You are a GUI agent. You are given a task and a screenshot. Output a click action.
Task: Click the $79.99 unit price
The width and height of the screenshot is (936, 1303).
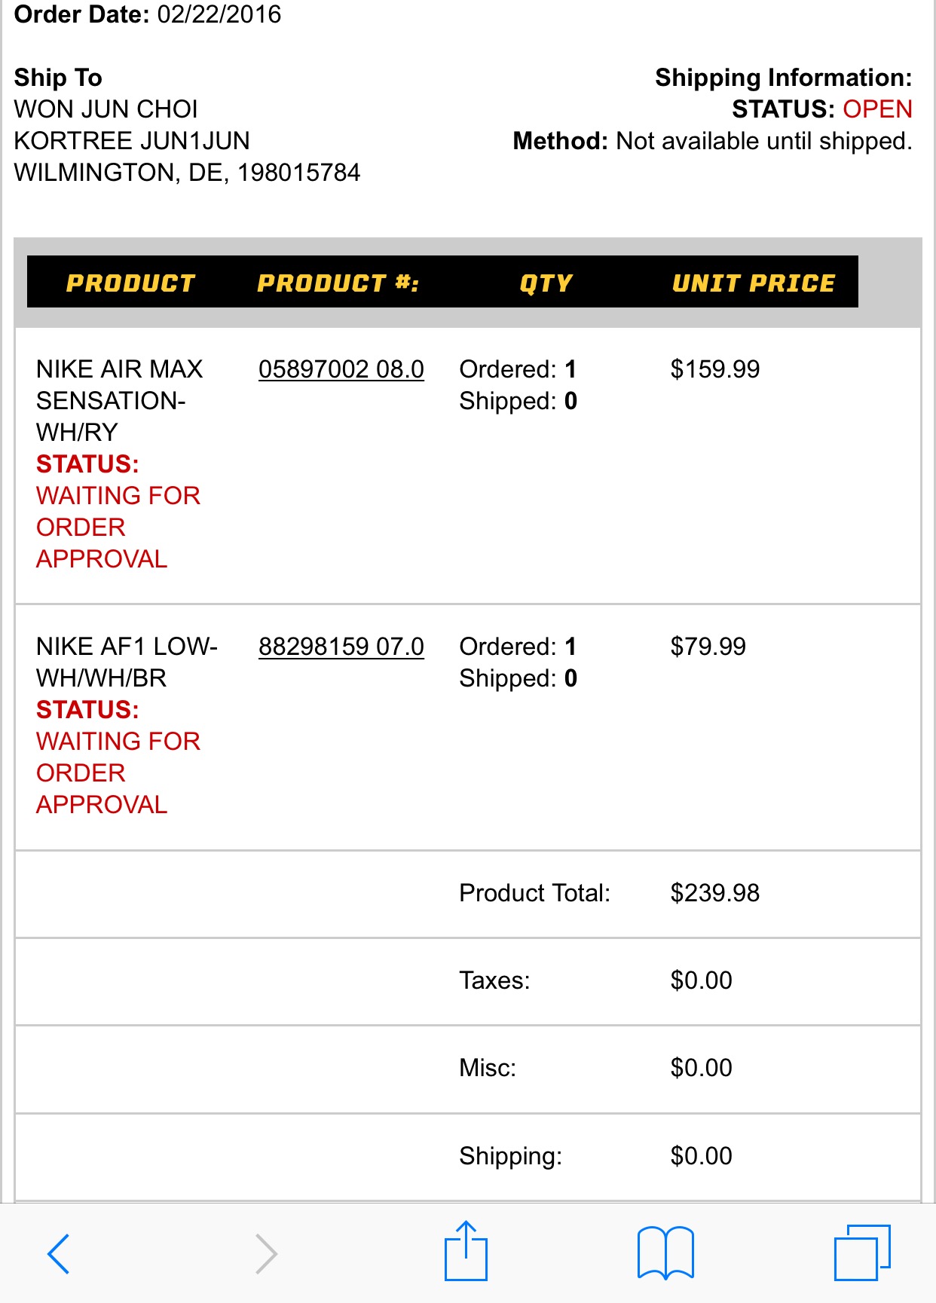(x=708, y=647)
